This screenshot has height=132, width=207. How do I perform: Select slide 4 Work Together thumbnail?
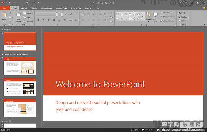20,108
